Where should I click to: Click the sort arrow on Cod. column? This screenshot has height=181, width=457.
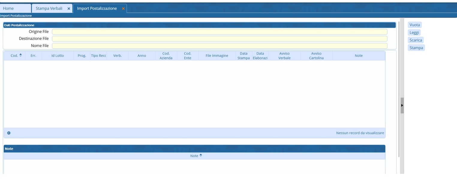point(20,55)
